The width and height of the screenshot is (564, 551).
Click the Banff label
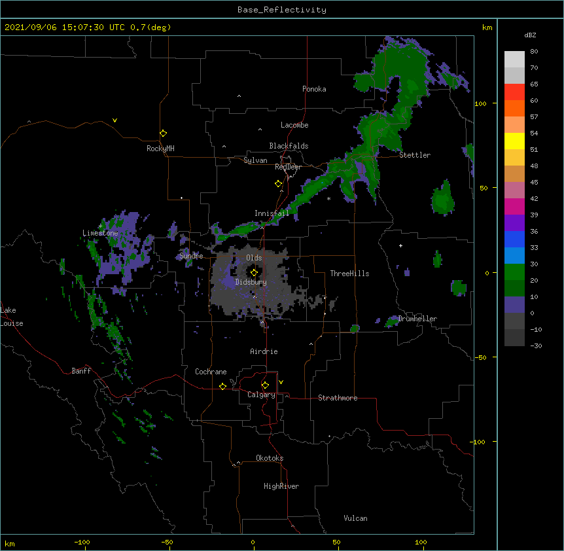point(81,371)
